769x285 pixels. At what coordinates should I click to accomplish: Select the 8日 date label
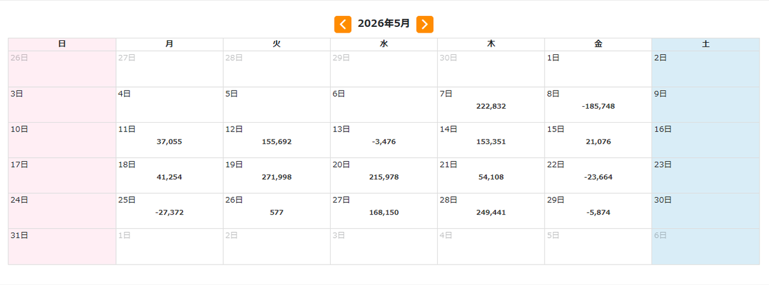point(553,93)
